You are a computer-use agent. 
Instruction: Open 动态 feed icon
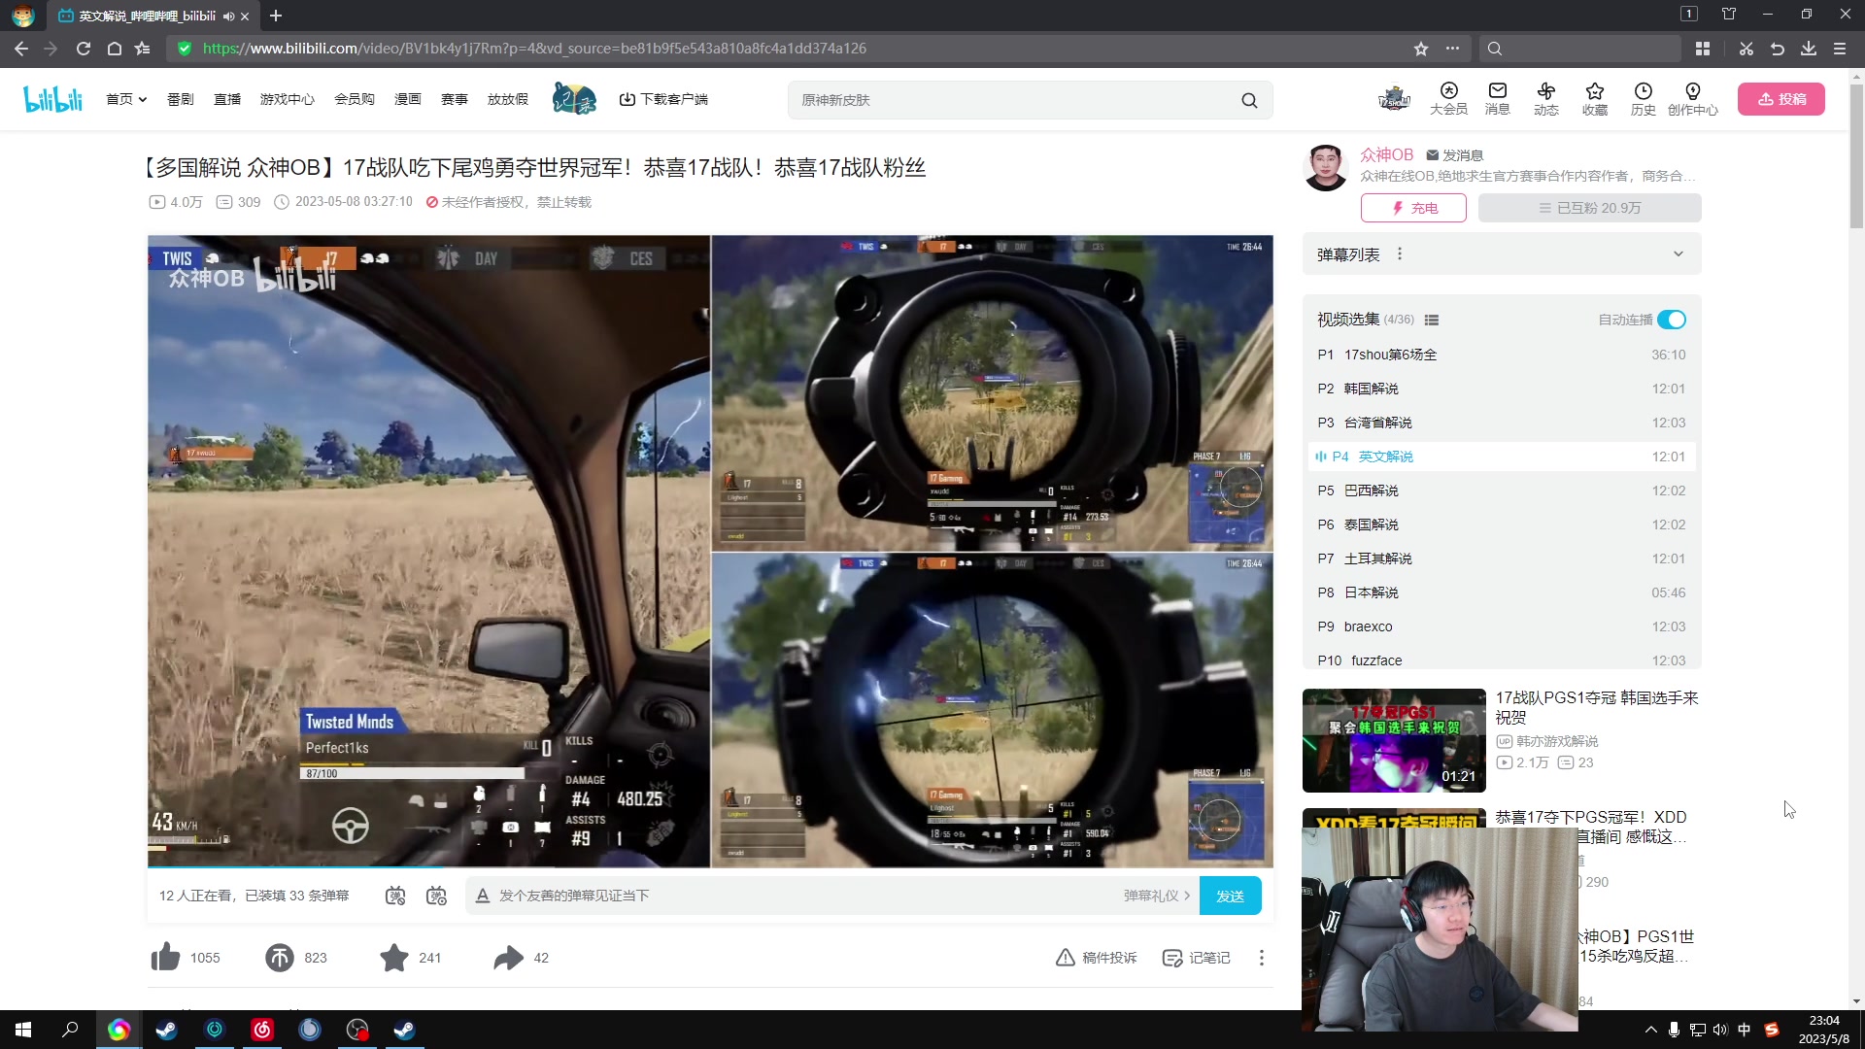1545,99
